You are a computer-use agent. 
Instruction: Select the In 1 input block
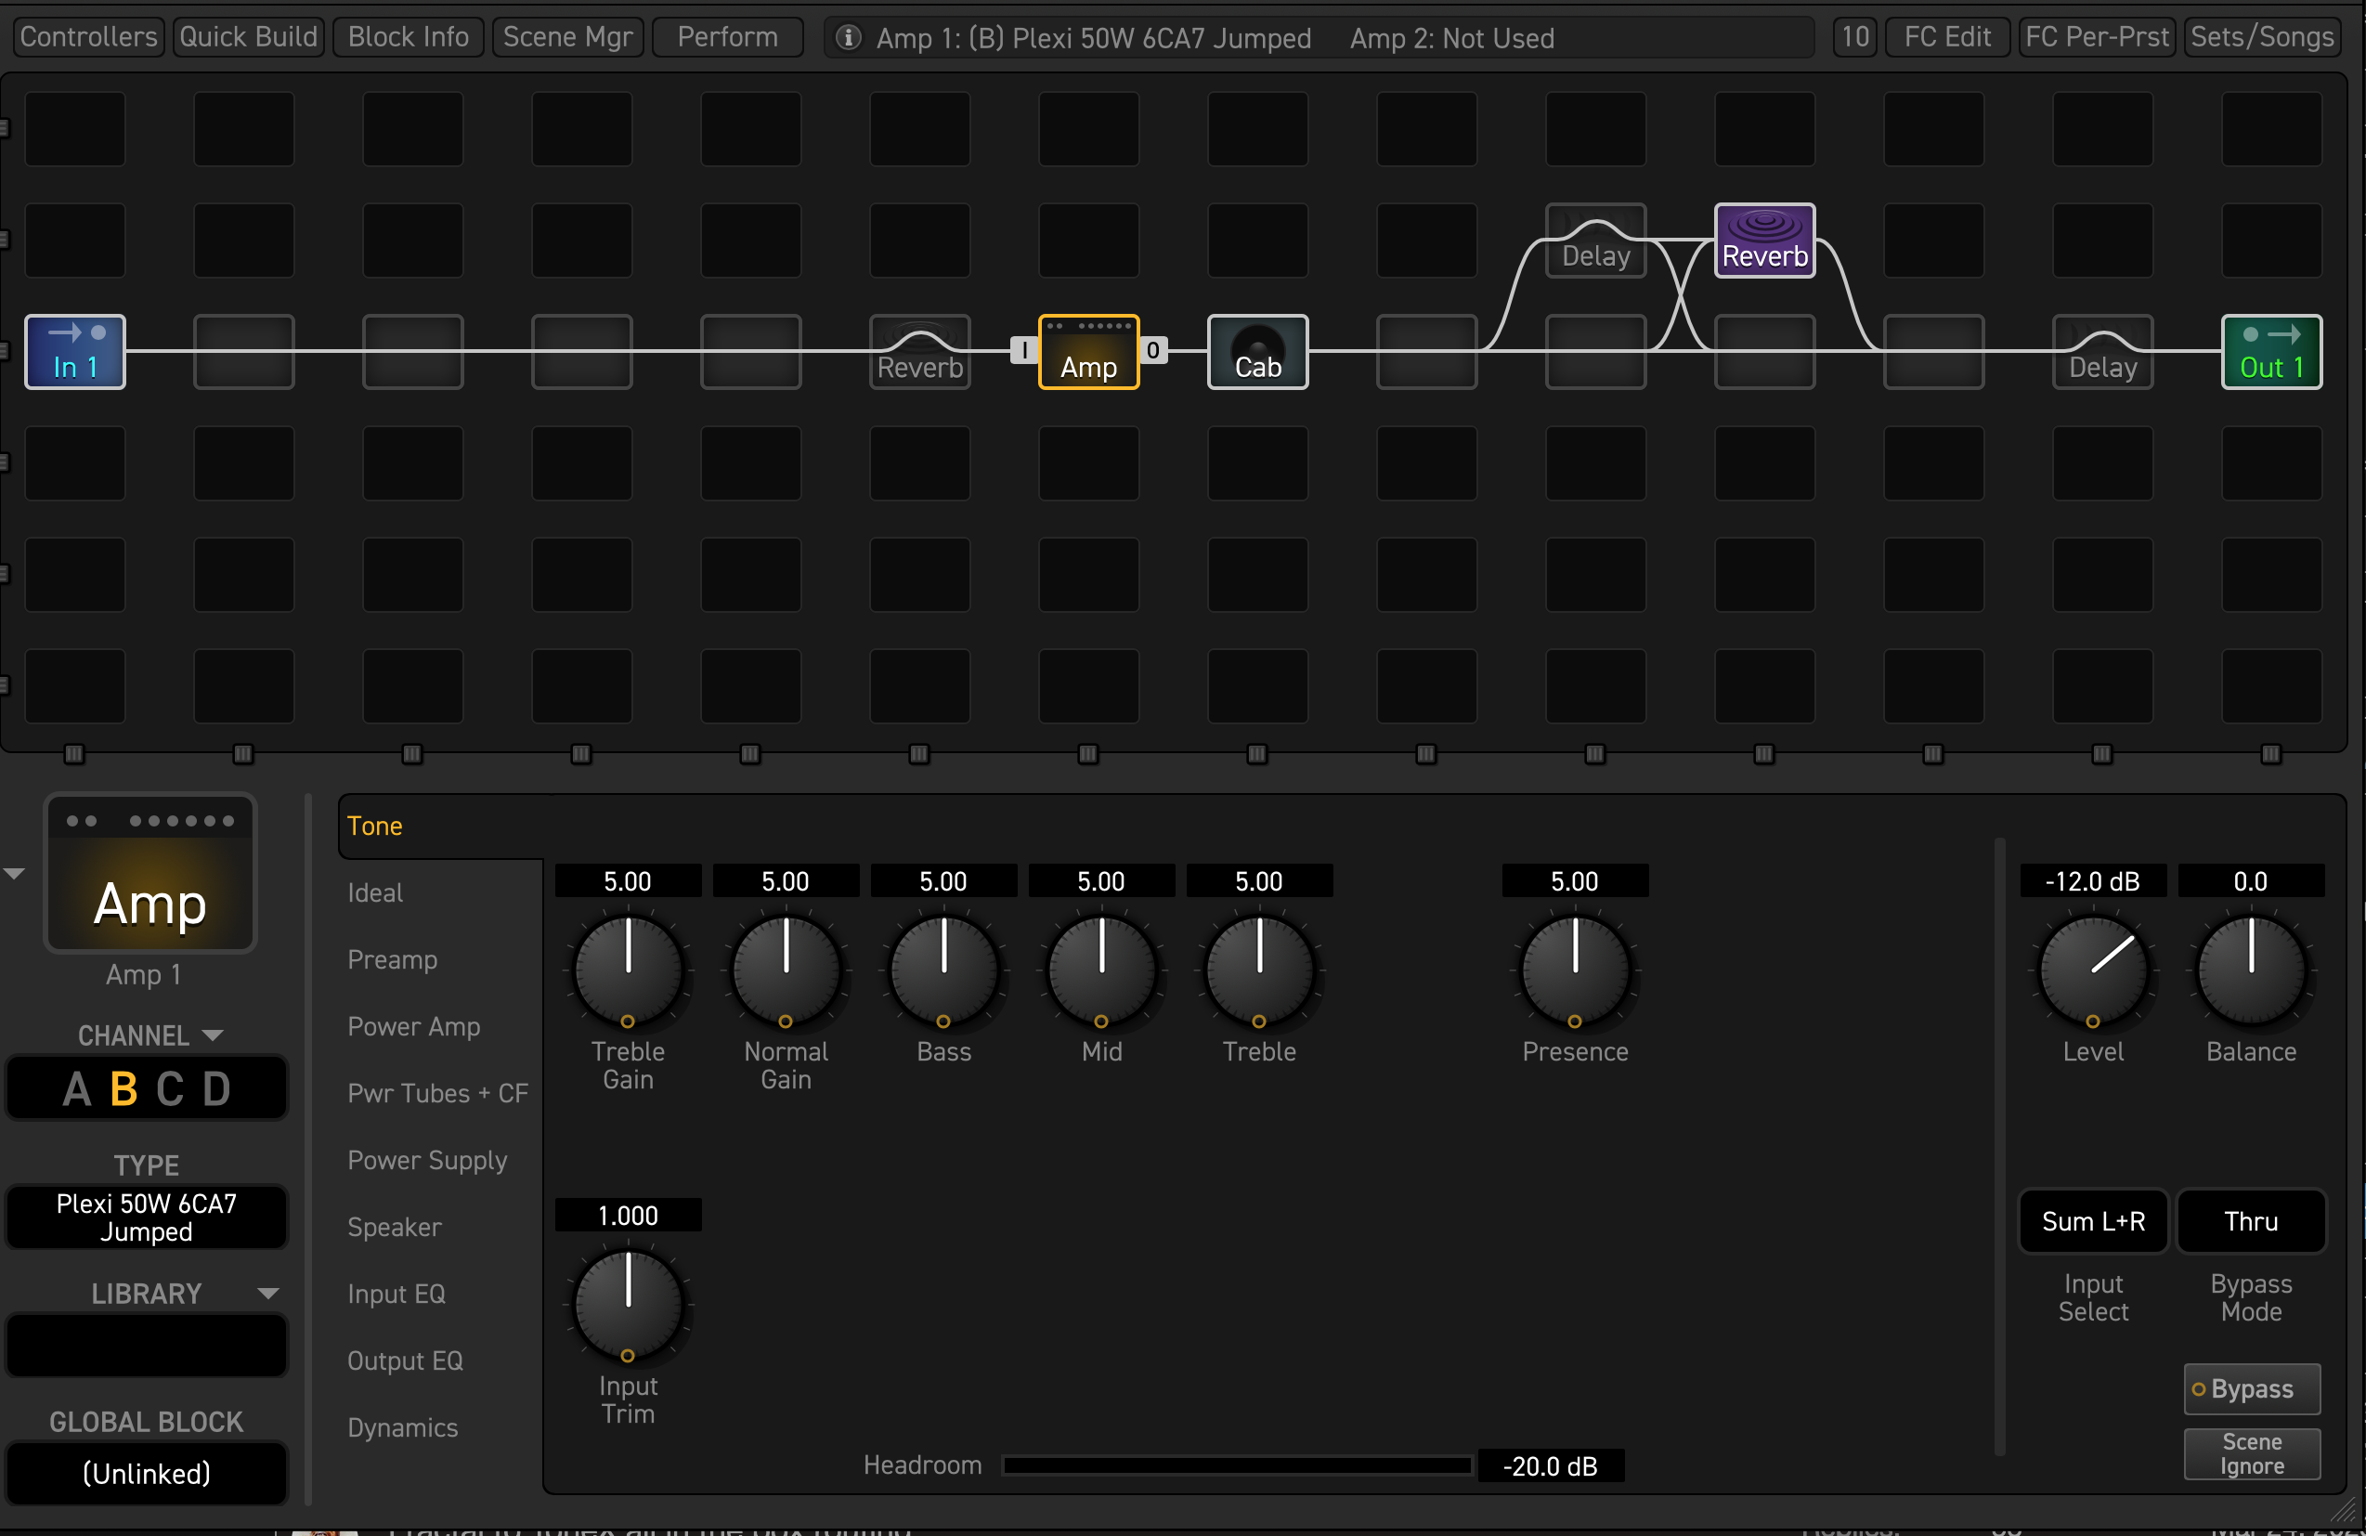[74, 352]
